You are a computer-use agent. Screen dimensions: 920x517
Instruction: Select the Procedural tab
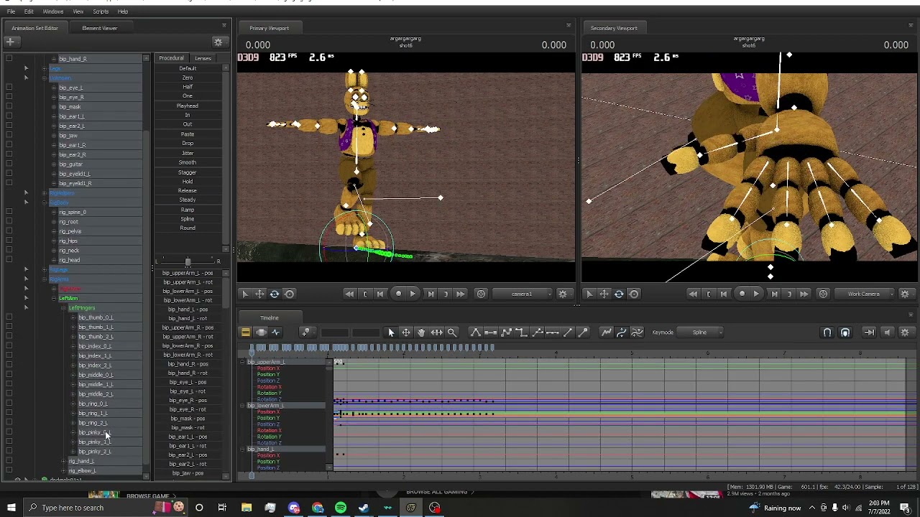point(171,58)
